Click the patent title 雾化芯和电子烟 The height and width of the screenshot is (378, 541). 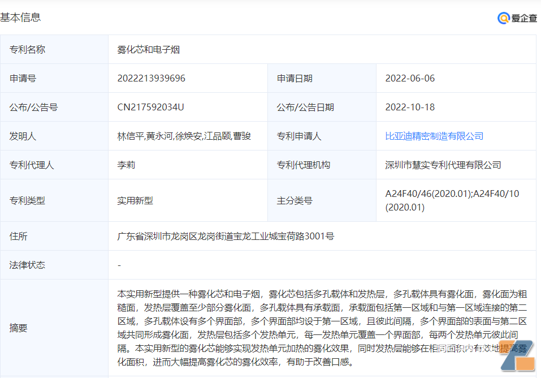[x=148, y=50]
